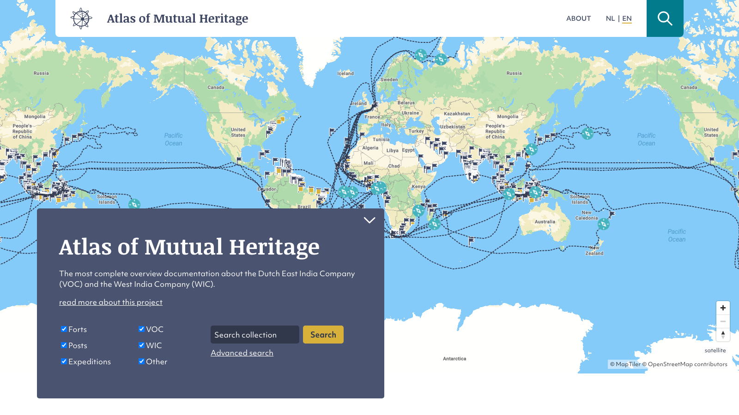Open search using the teal magnifying glass icon
The height and width of the screenshot is (415, 739).
pyautogui.click(x=665, y=18)
